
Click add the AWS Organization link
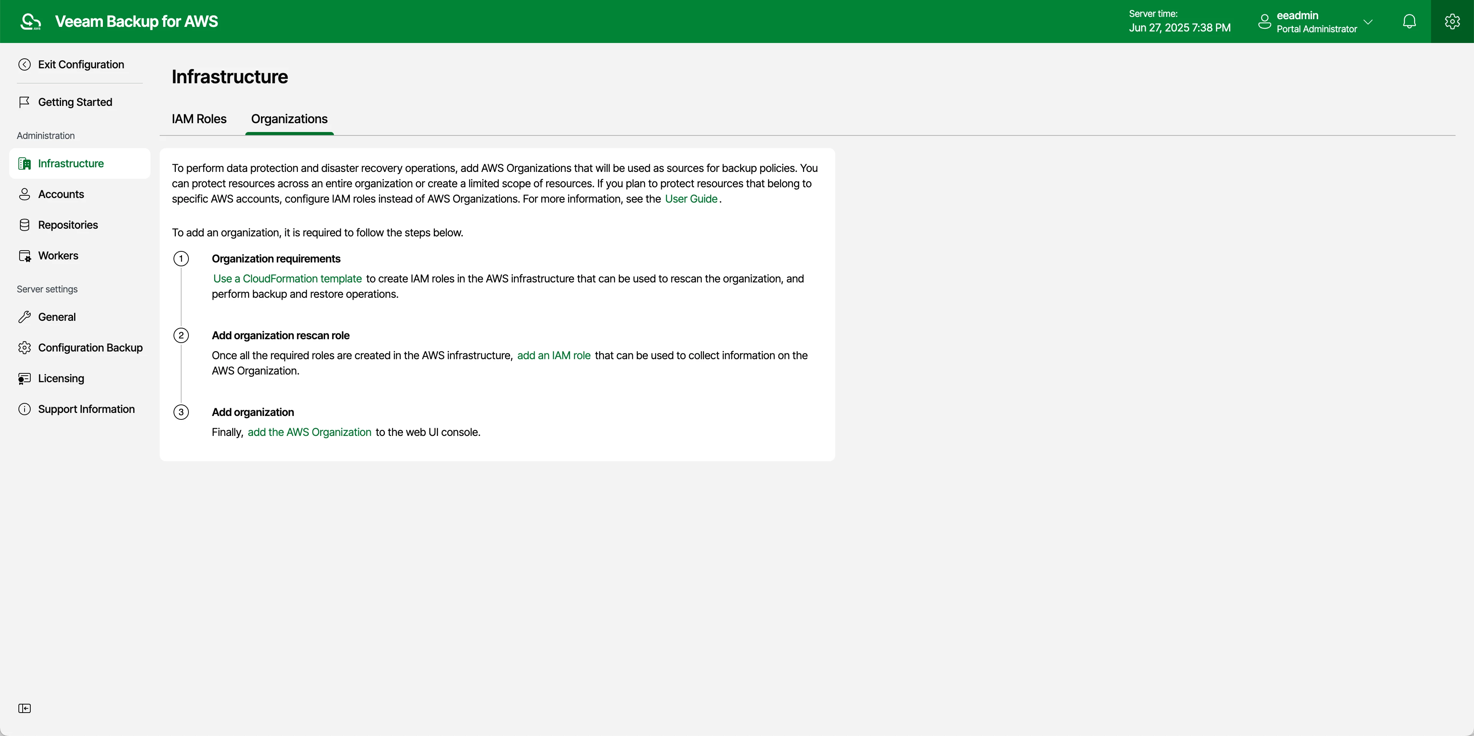pos(309,432)
